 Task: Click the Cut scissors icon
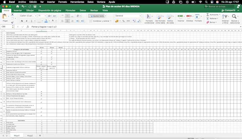[x=12, y=15]
